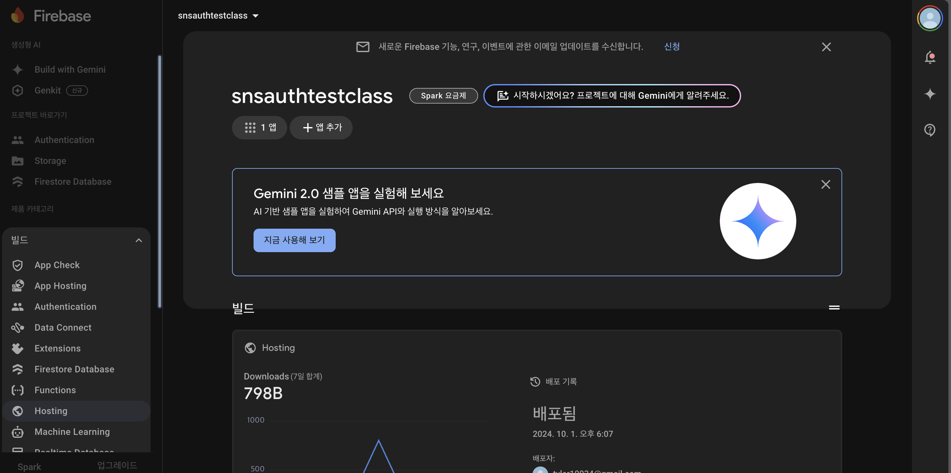Open the help question mark icon
The image size is (951, 473).
pyautogui.click(x=929, y=130)
